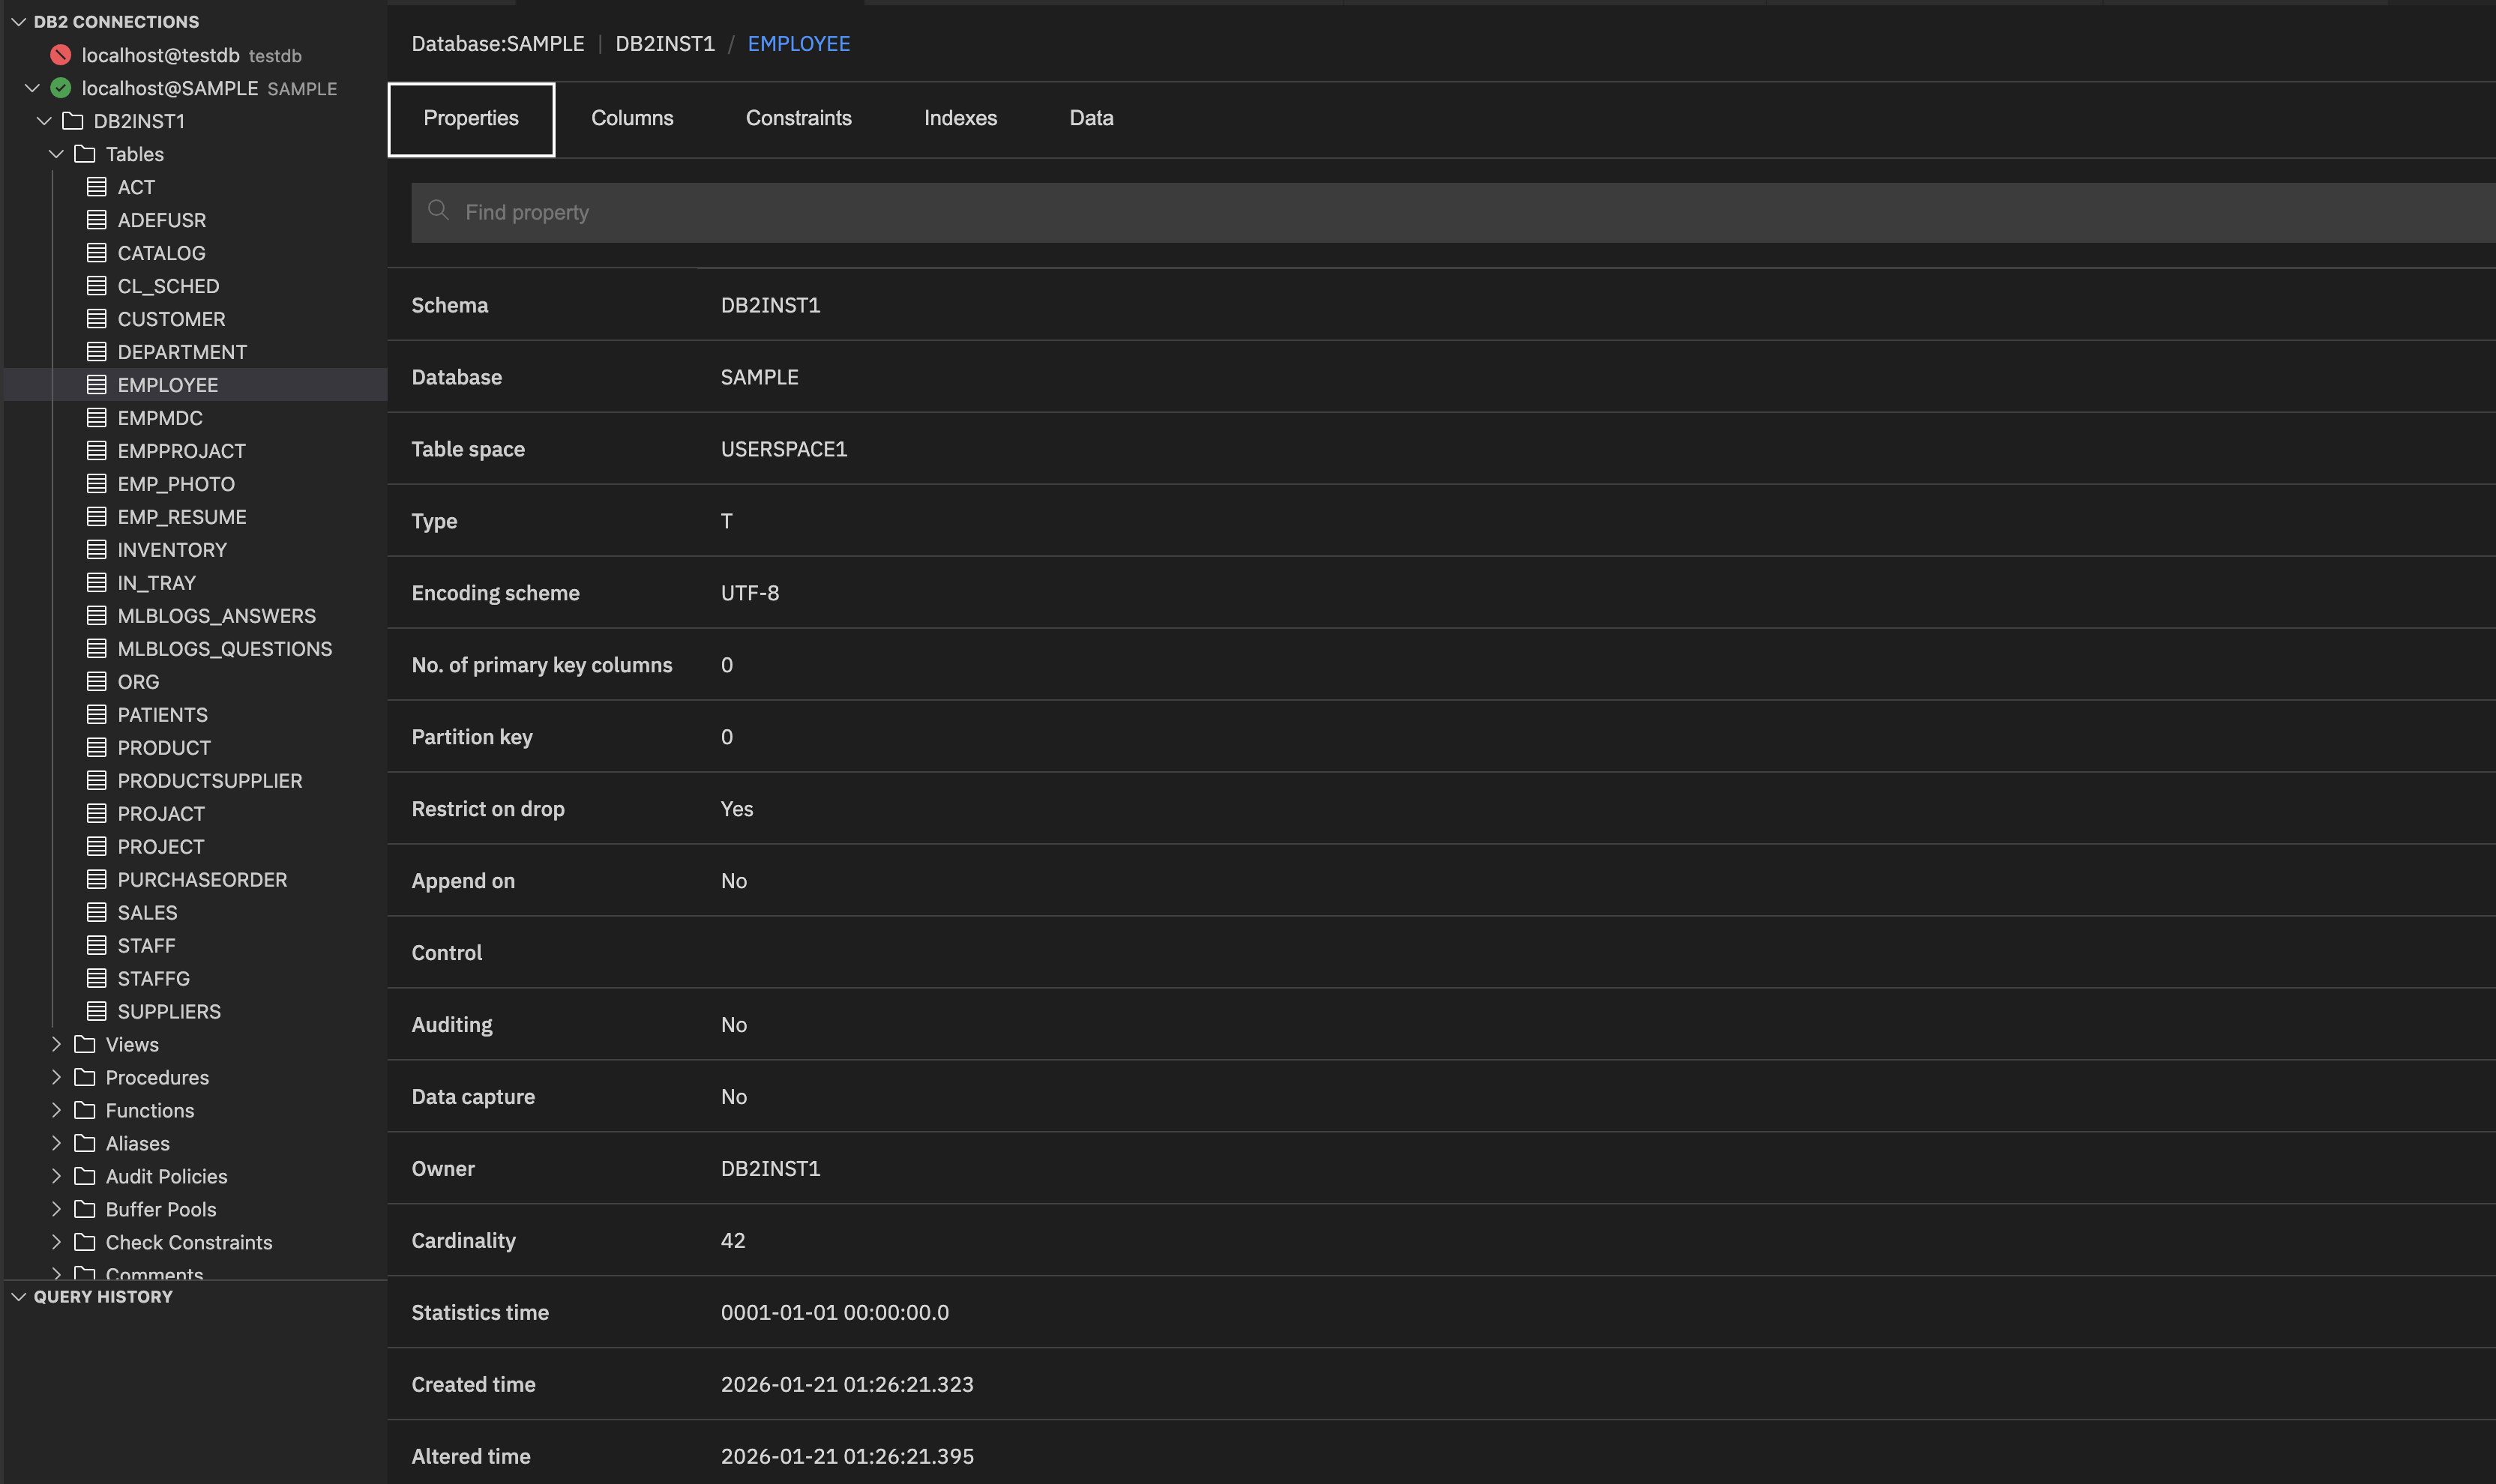Click the Tables folder icon

tap(84, 153)
